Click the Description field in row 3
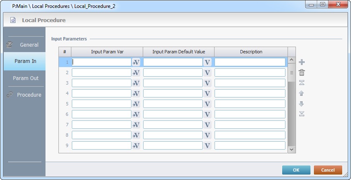 pos(250,83)
